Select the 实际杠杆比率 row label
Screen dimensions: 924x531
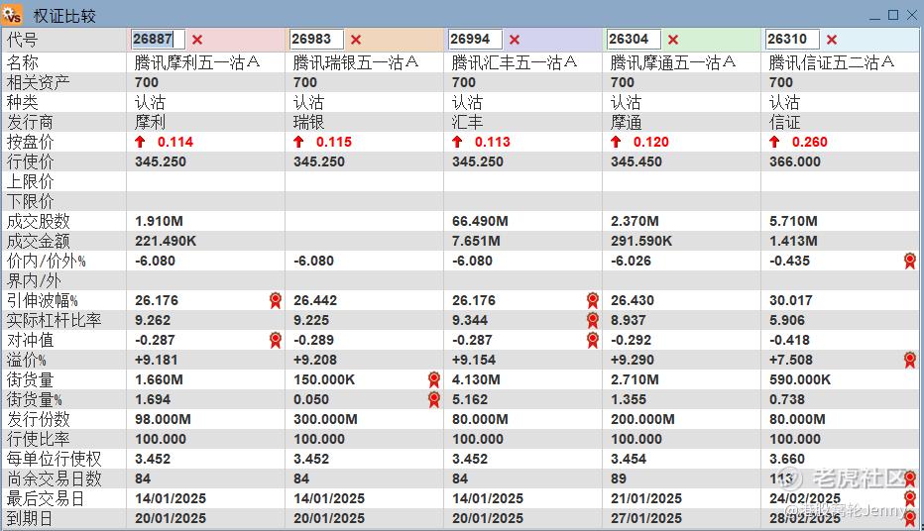[54, 320]
